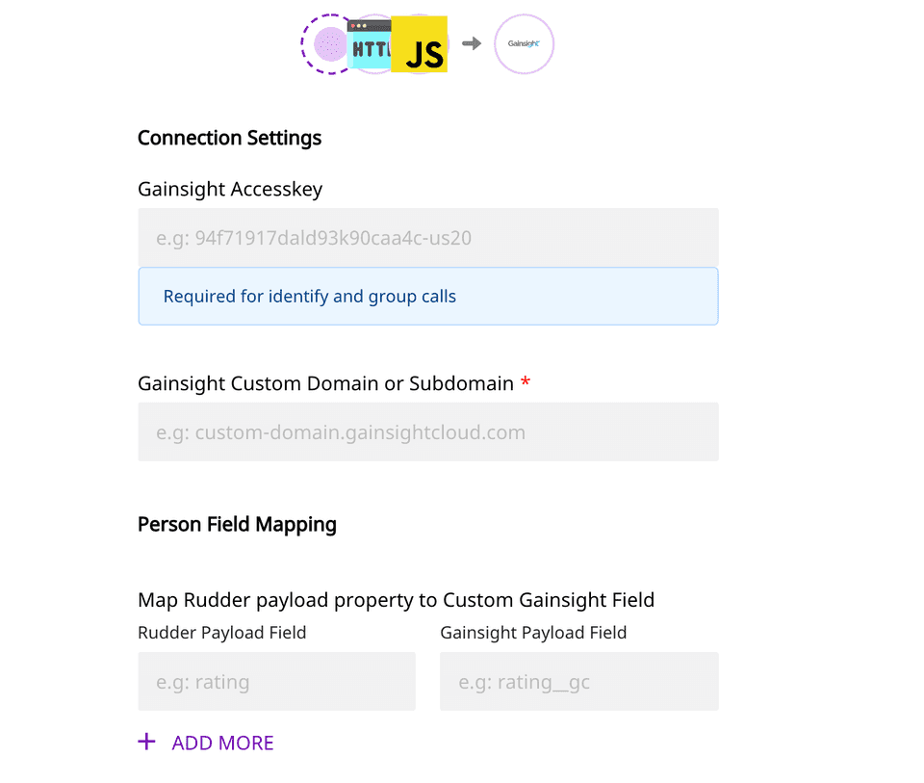Click the Map Rudder payload property label
924x783 pixels.
396,599
